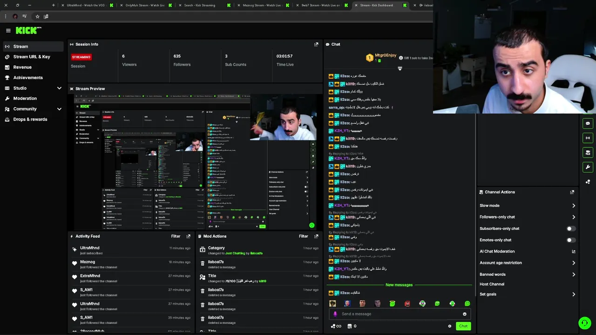
Task: Open the broadcast icon in right rail
Action: click(588, 138)
